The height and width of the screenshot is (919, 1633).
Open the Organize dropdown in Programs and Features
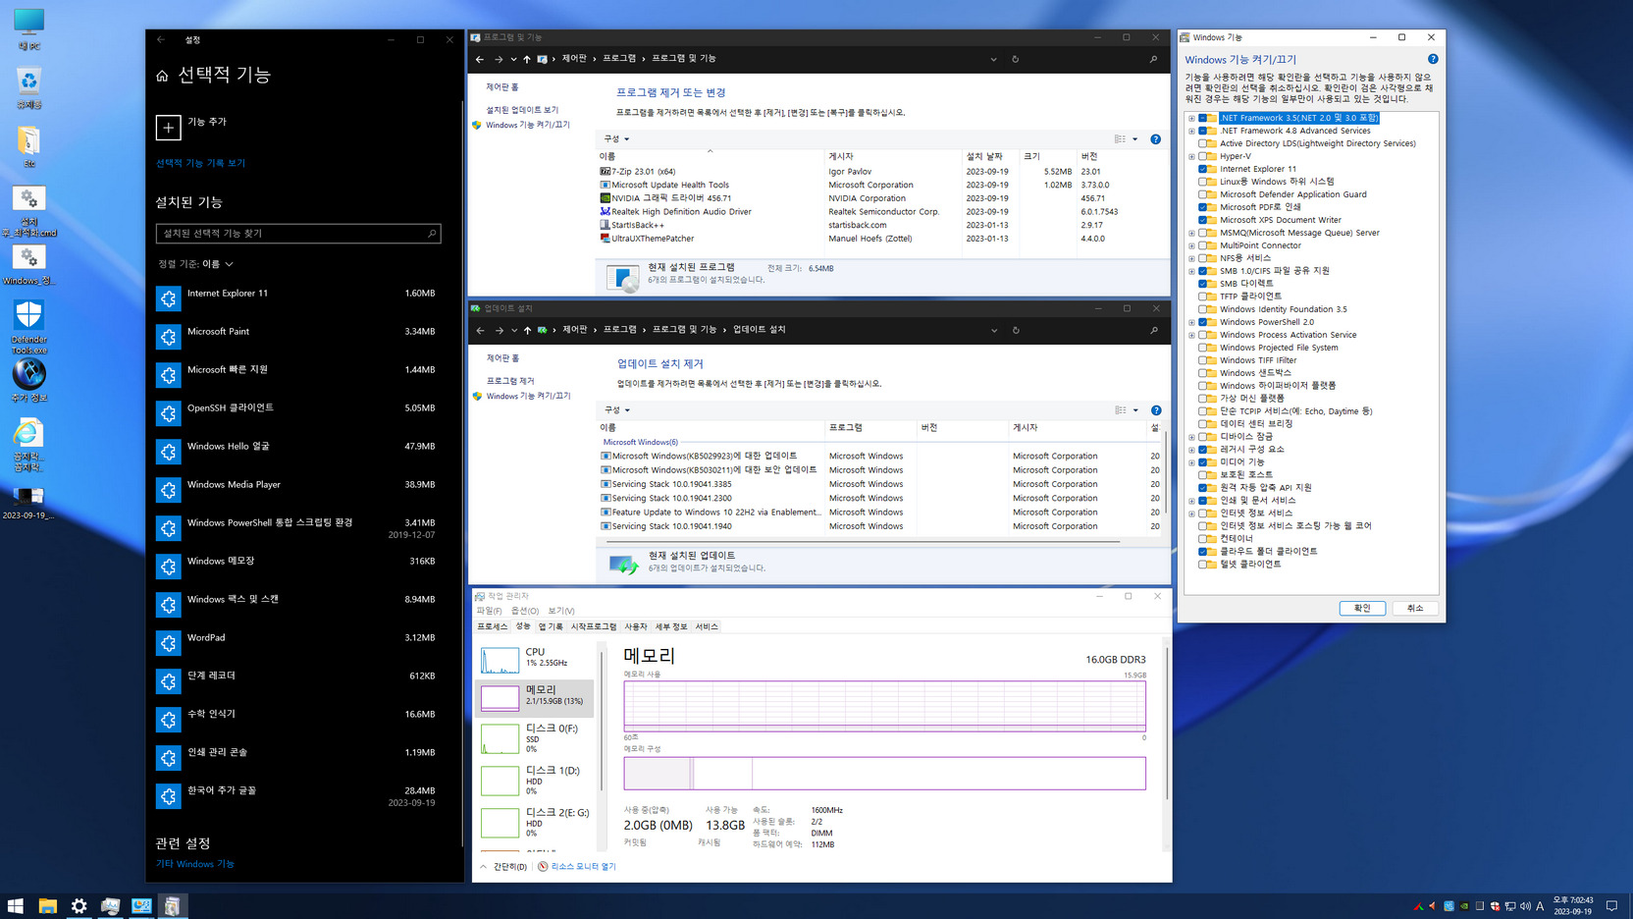pyautogui.click(x=616, y=139)
